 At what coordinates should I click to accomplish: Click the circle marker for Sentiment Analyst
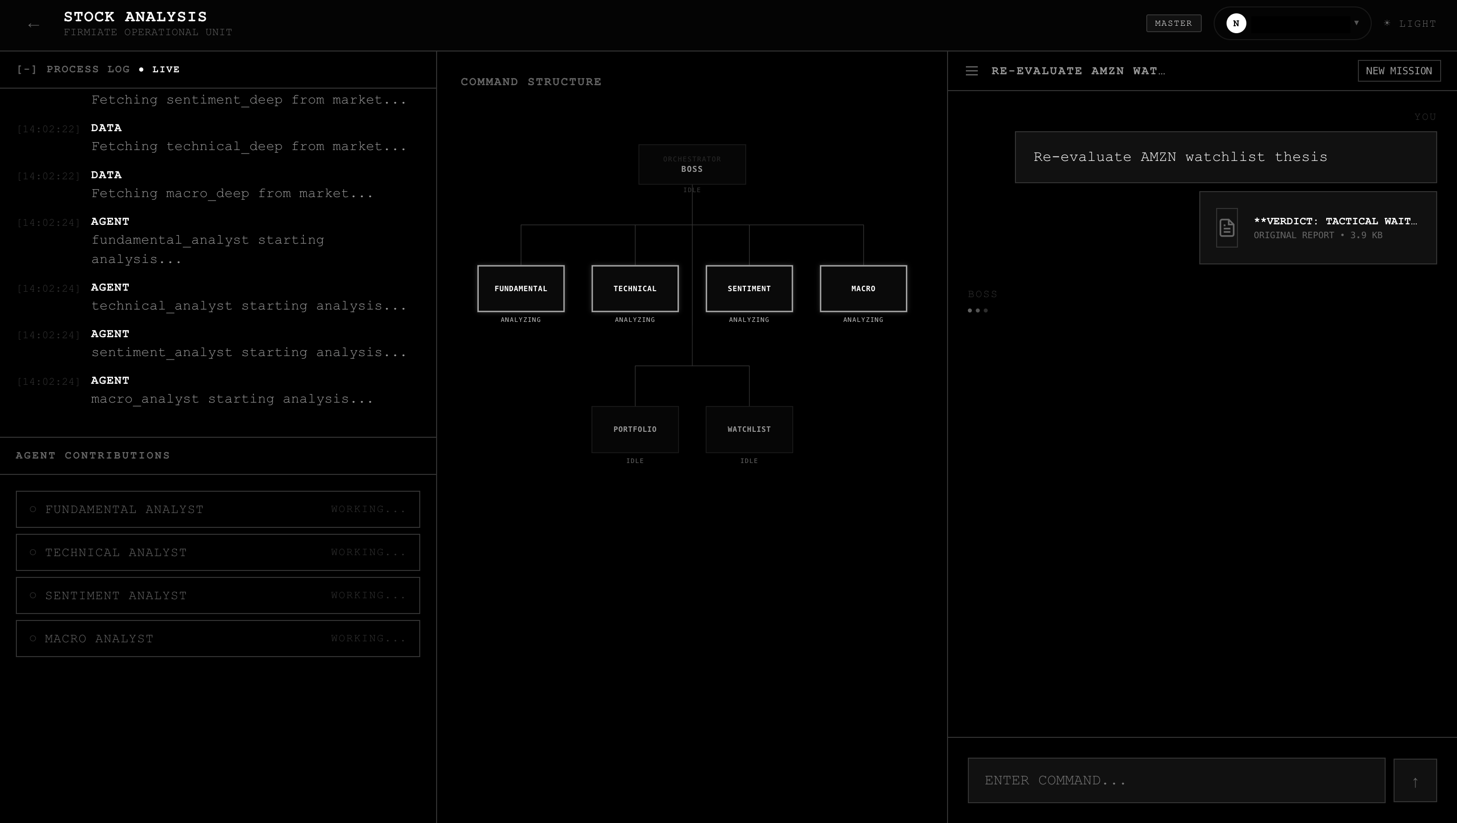[x=33, y=595]
